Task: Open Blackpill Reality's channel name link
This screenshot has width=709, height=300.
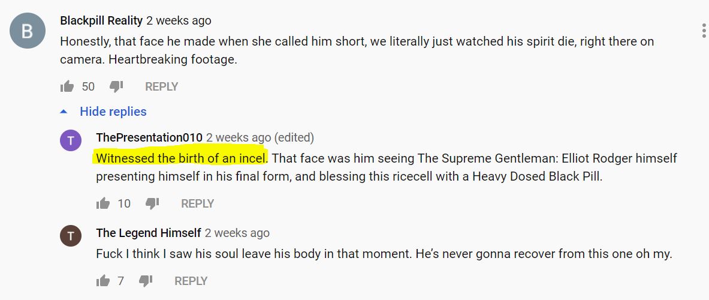Action: [x=101, y=21]
